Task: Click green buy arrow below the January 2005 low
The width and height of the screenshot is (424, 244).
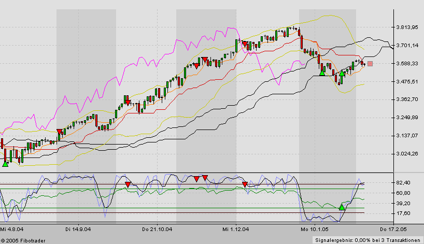Action: 322,73
